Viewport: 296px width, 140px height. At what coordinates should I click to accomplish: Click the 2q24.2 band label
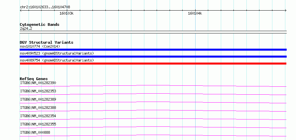pos(26,28)
